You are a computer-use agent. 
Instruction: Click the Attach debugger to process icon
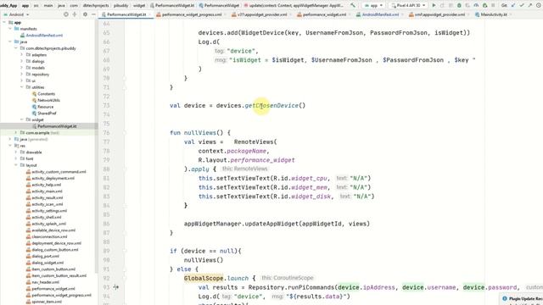484,6
